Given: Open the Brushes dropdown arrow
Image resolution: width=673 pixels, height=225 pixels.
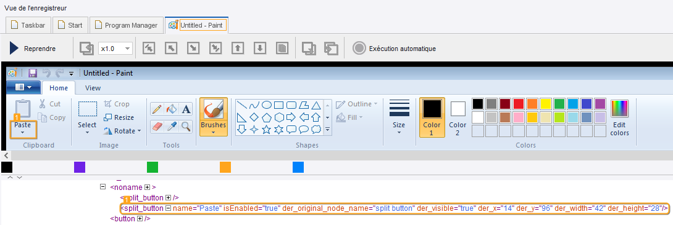Looking at the screenshot, I should coord(213,132).
